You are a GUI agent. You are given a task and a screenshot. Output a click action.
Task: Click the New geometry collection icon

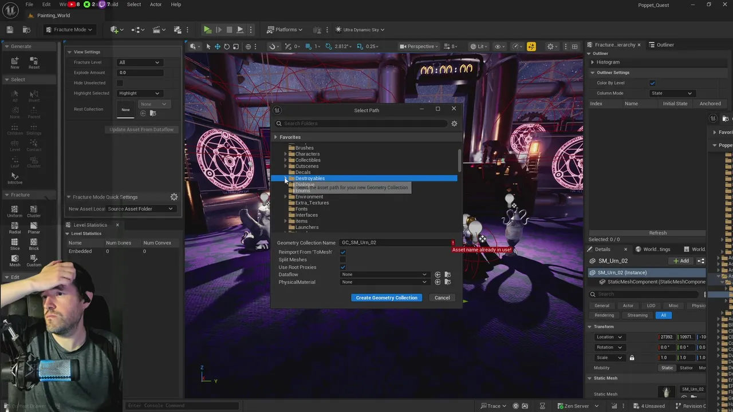(x=15, y=62)
